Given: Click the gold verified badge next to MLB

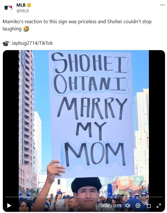Looking at the screenshot, I should coord(29,5).
